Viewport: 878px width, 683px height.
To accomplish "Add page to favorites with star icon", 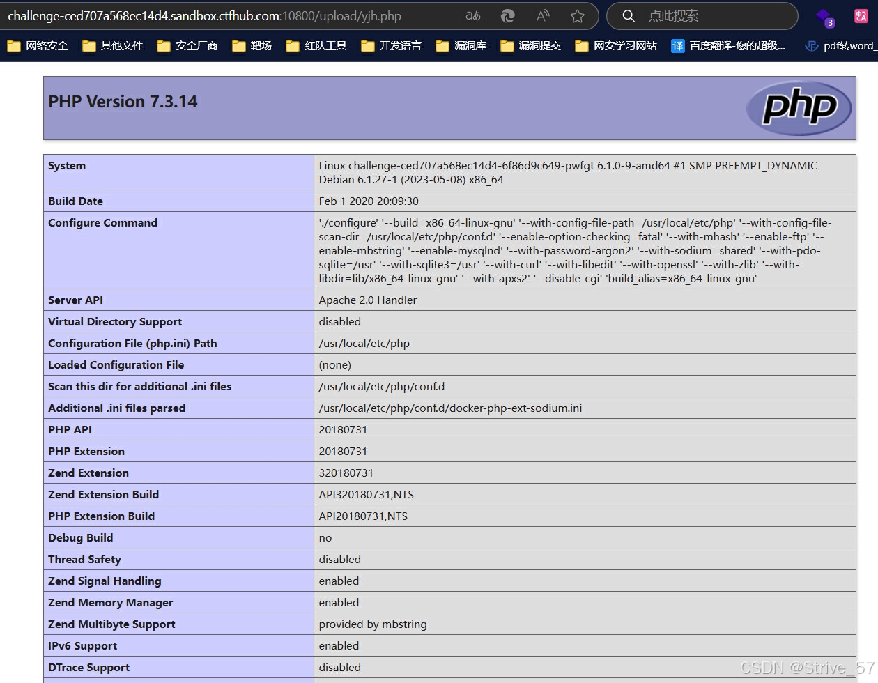I will (x=577, y=16).
